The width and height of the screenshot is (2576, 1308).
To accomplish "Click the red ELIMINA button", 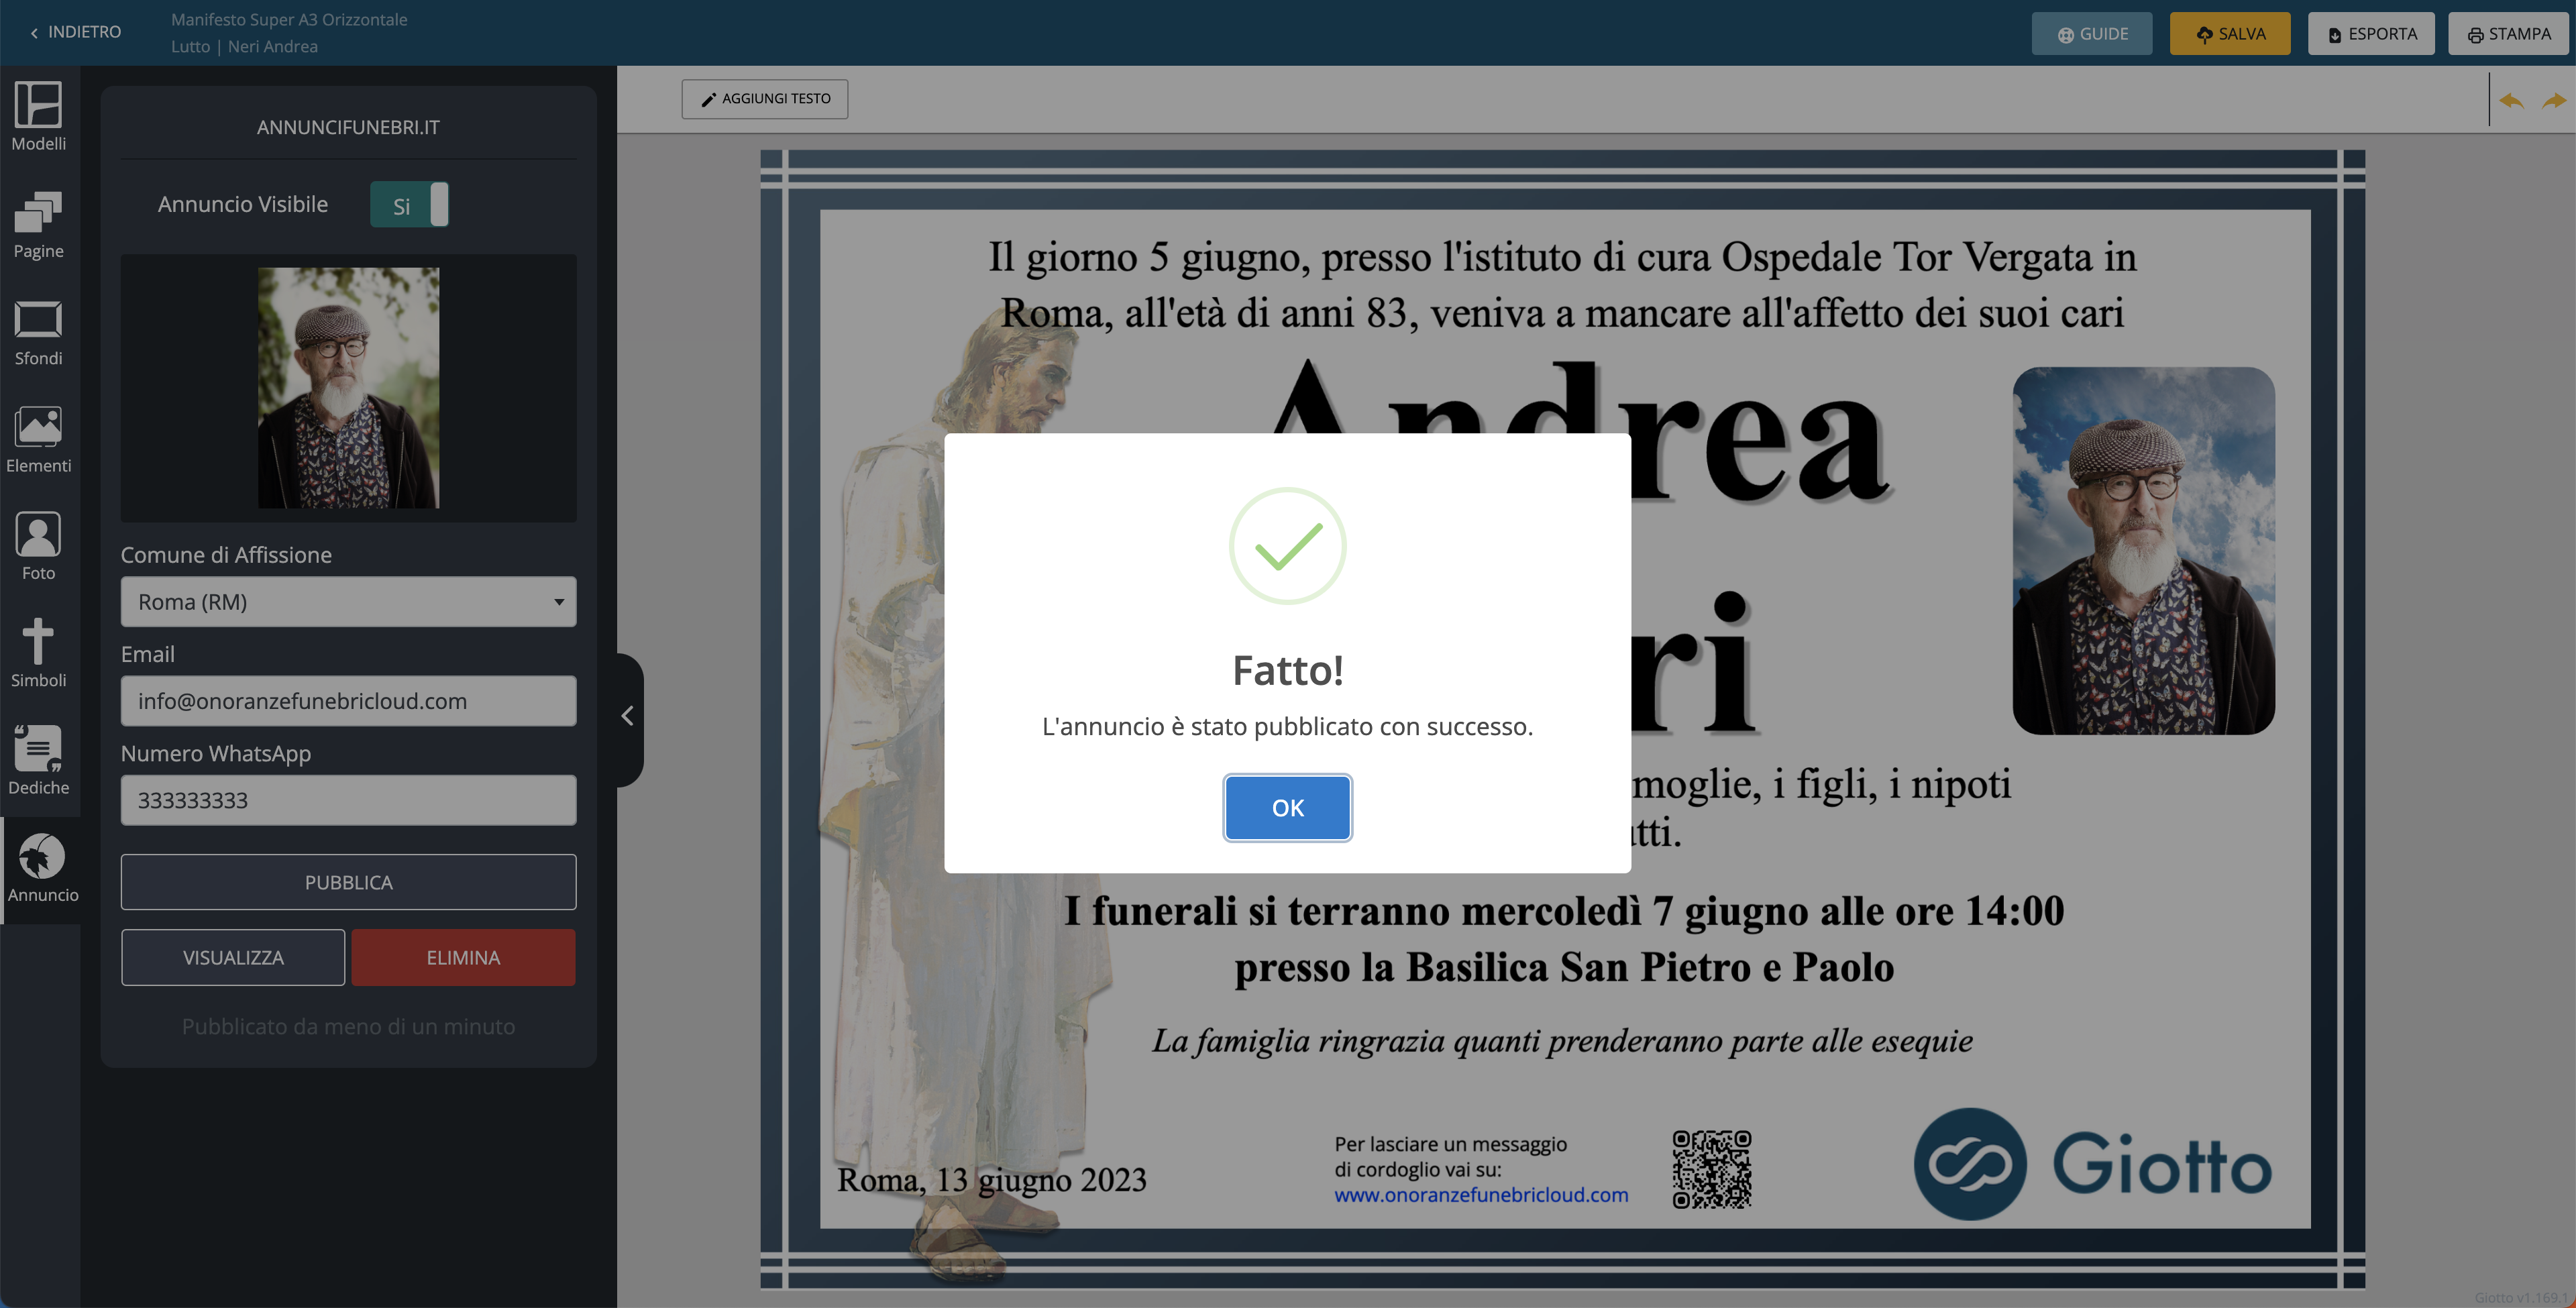I will pyautogui.click(x=463, y=957).
